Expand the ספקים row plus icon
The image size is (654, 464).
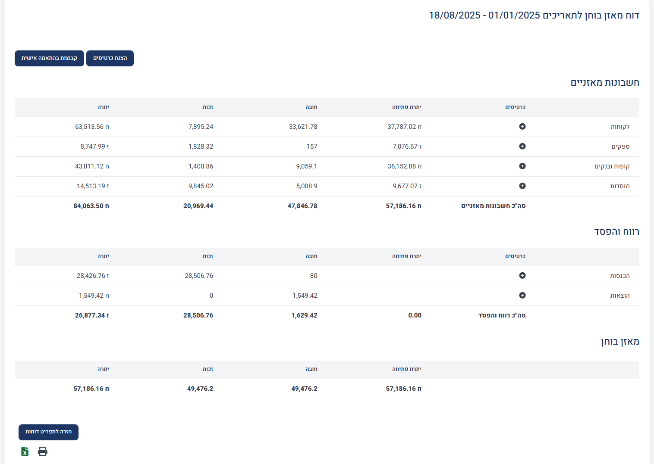(522, 146)
